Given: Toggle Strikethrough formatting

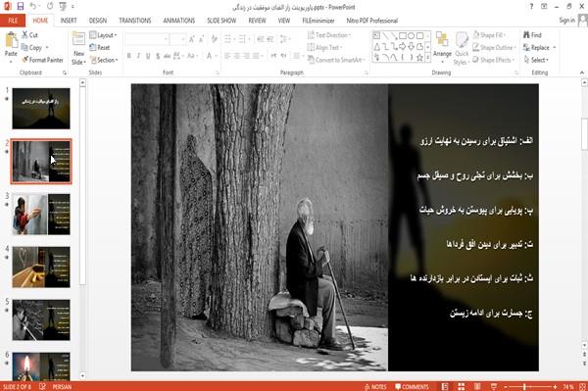Looking at the screenshot, I should [167, 56].
